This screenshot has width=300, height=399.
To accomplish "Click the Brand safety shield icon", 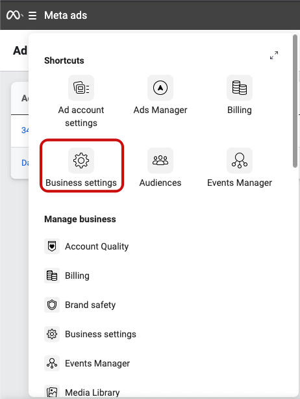I will [x=52, y=305].
